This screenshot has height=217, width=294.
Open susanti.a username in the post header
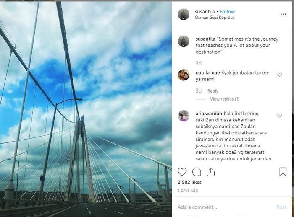click(x=205, y=12)
